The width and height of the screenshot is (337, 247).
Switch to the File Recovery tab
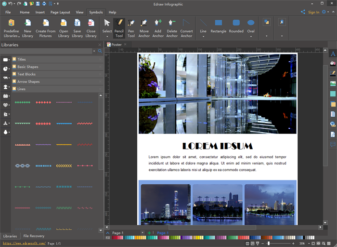tap(34, 236)
